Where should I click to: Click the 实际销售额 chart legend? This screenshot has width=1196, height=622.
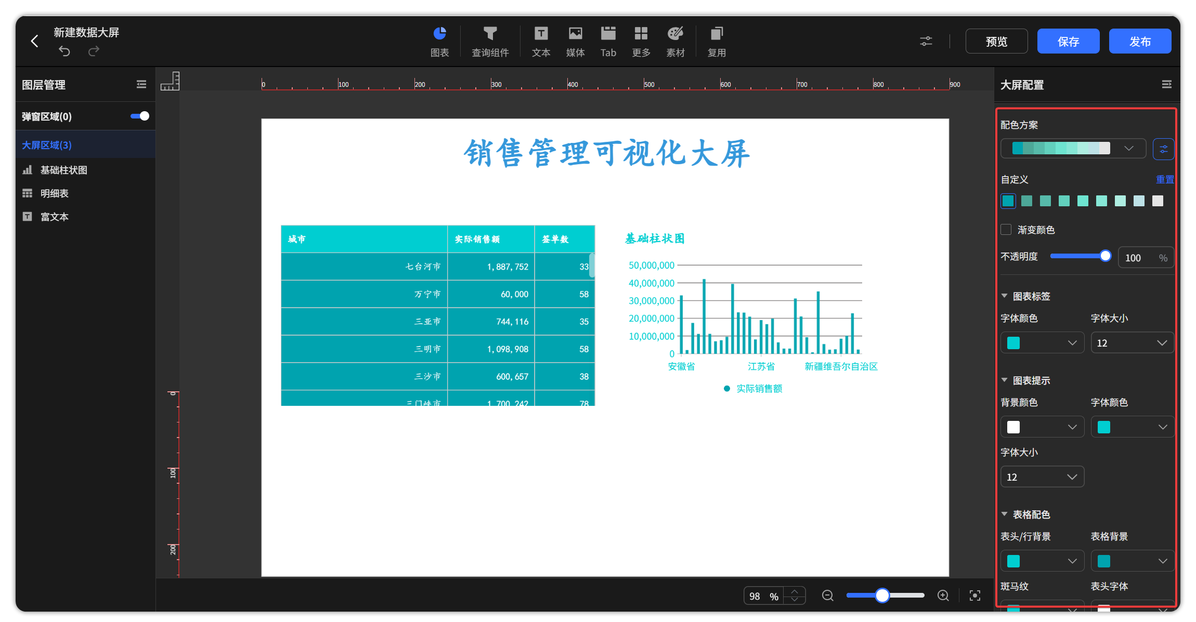click(753, 389)
